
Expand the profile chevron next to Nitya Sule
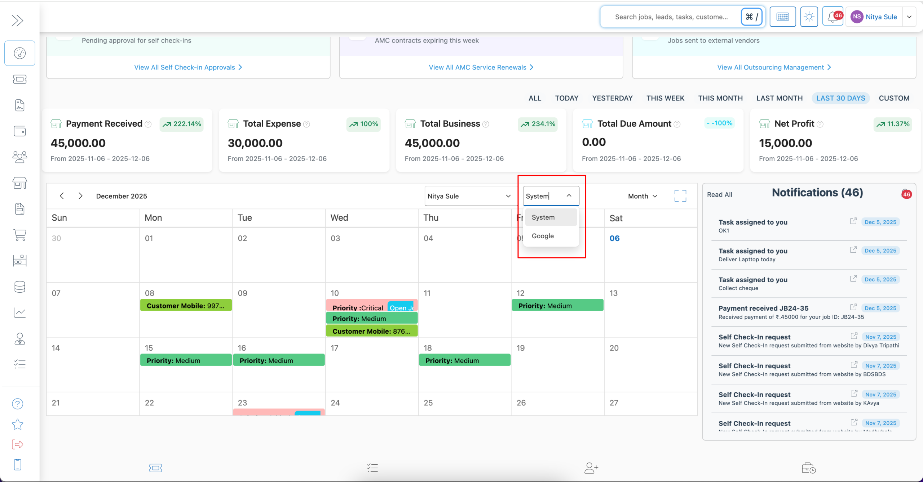coord(909,17)
